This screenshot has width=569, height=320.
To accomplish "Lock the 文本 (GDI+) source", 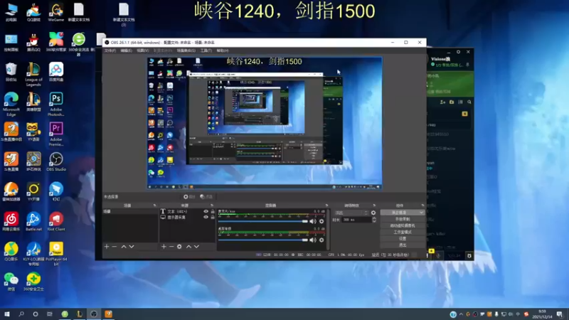I will (x=213, y=211).
